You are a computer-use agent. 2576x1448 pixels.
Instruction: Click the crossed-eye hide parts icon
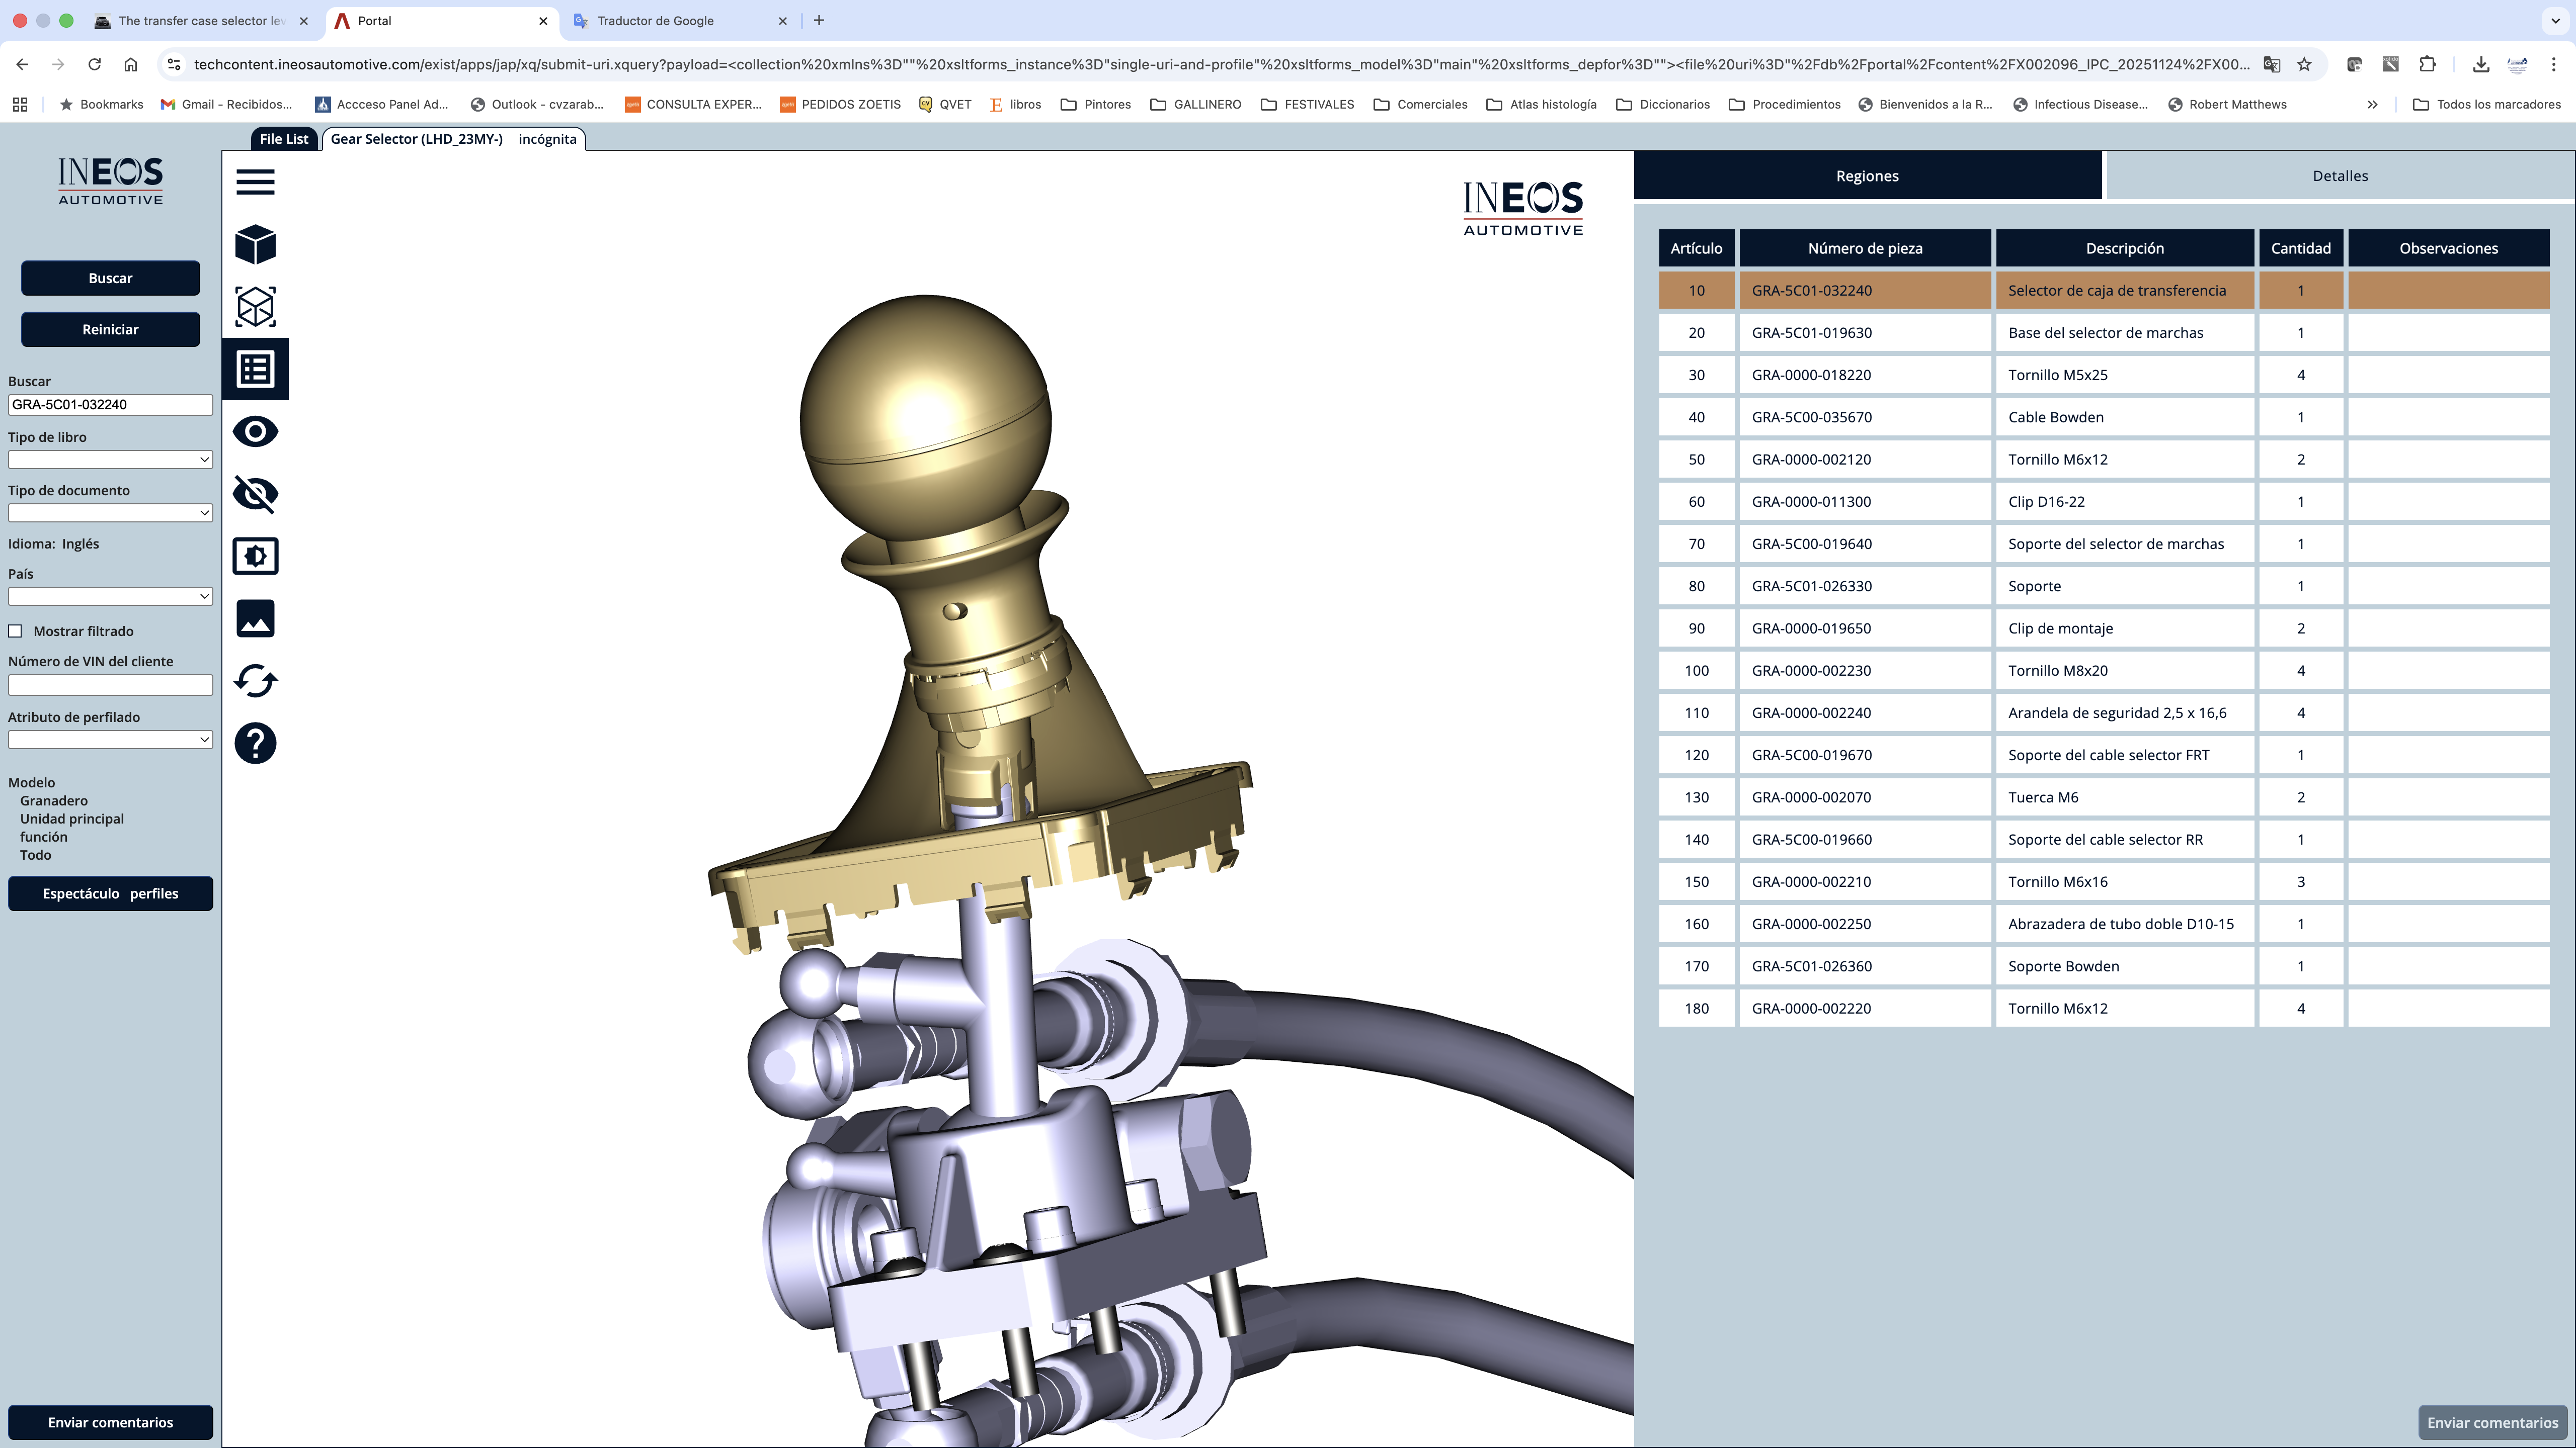255,494
